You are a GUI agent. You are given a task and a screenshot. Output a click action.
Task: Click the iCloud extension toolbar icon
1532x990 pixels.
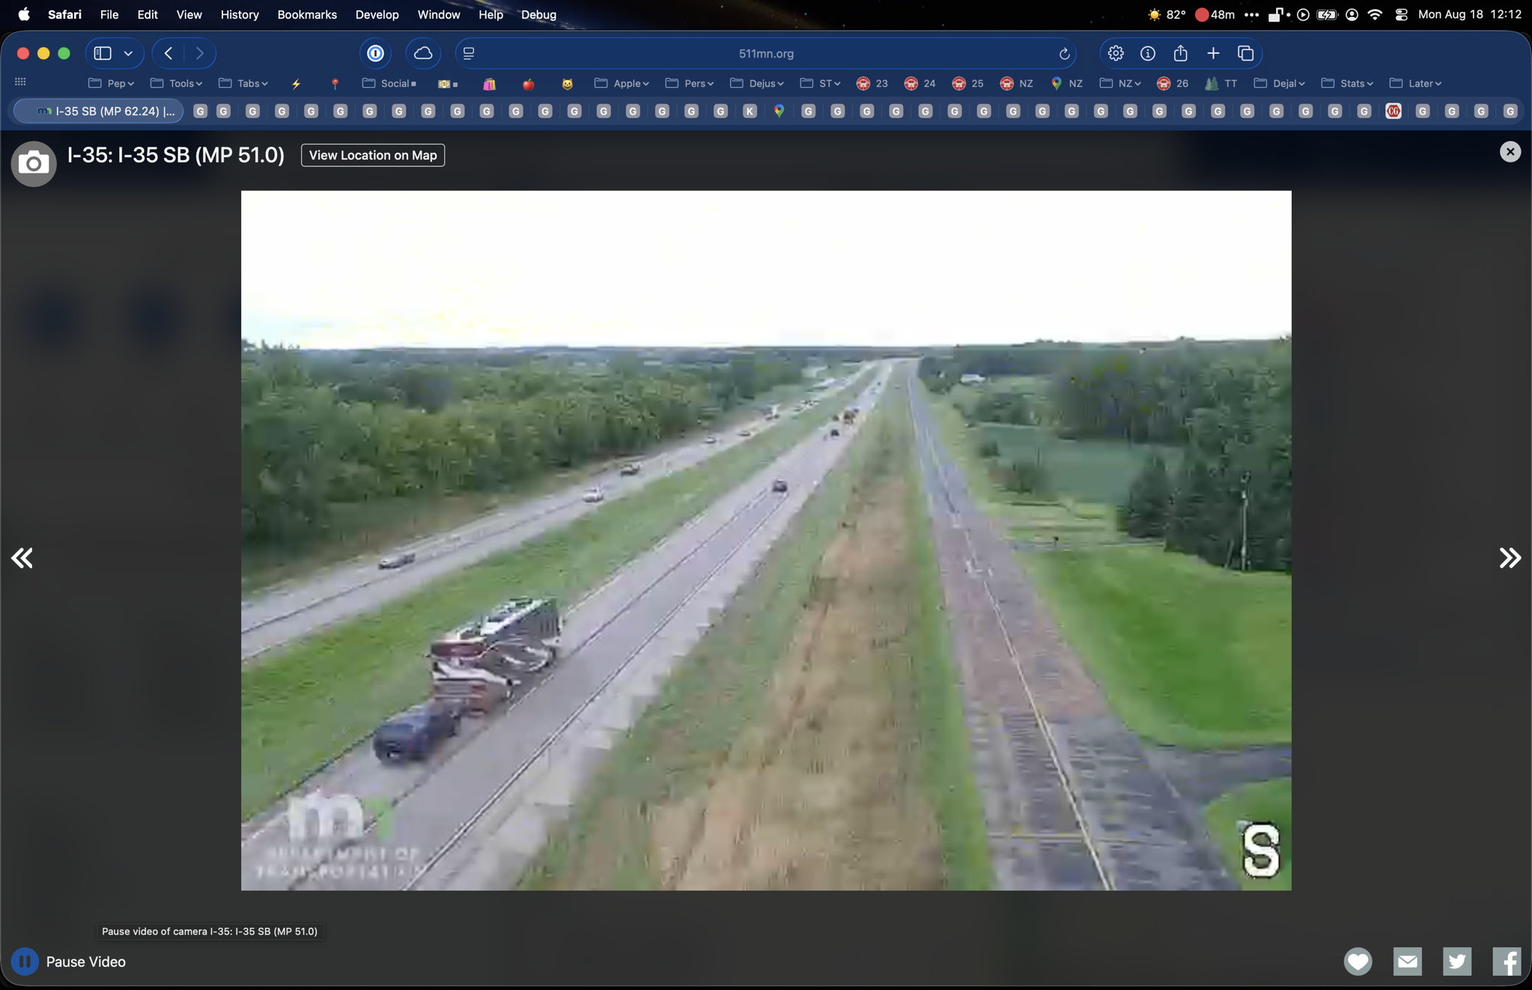(x=423, y=53)
